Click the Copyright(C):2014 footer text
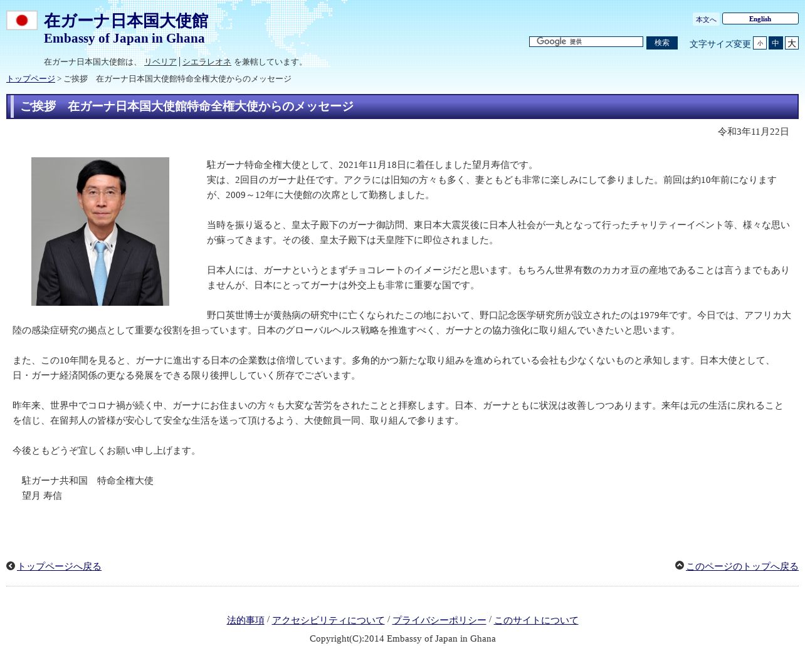 click(402, 638)
